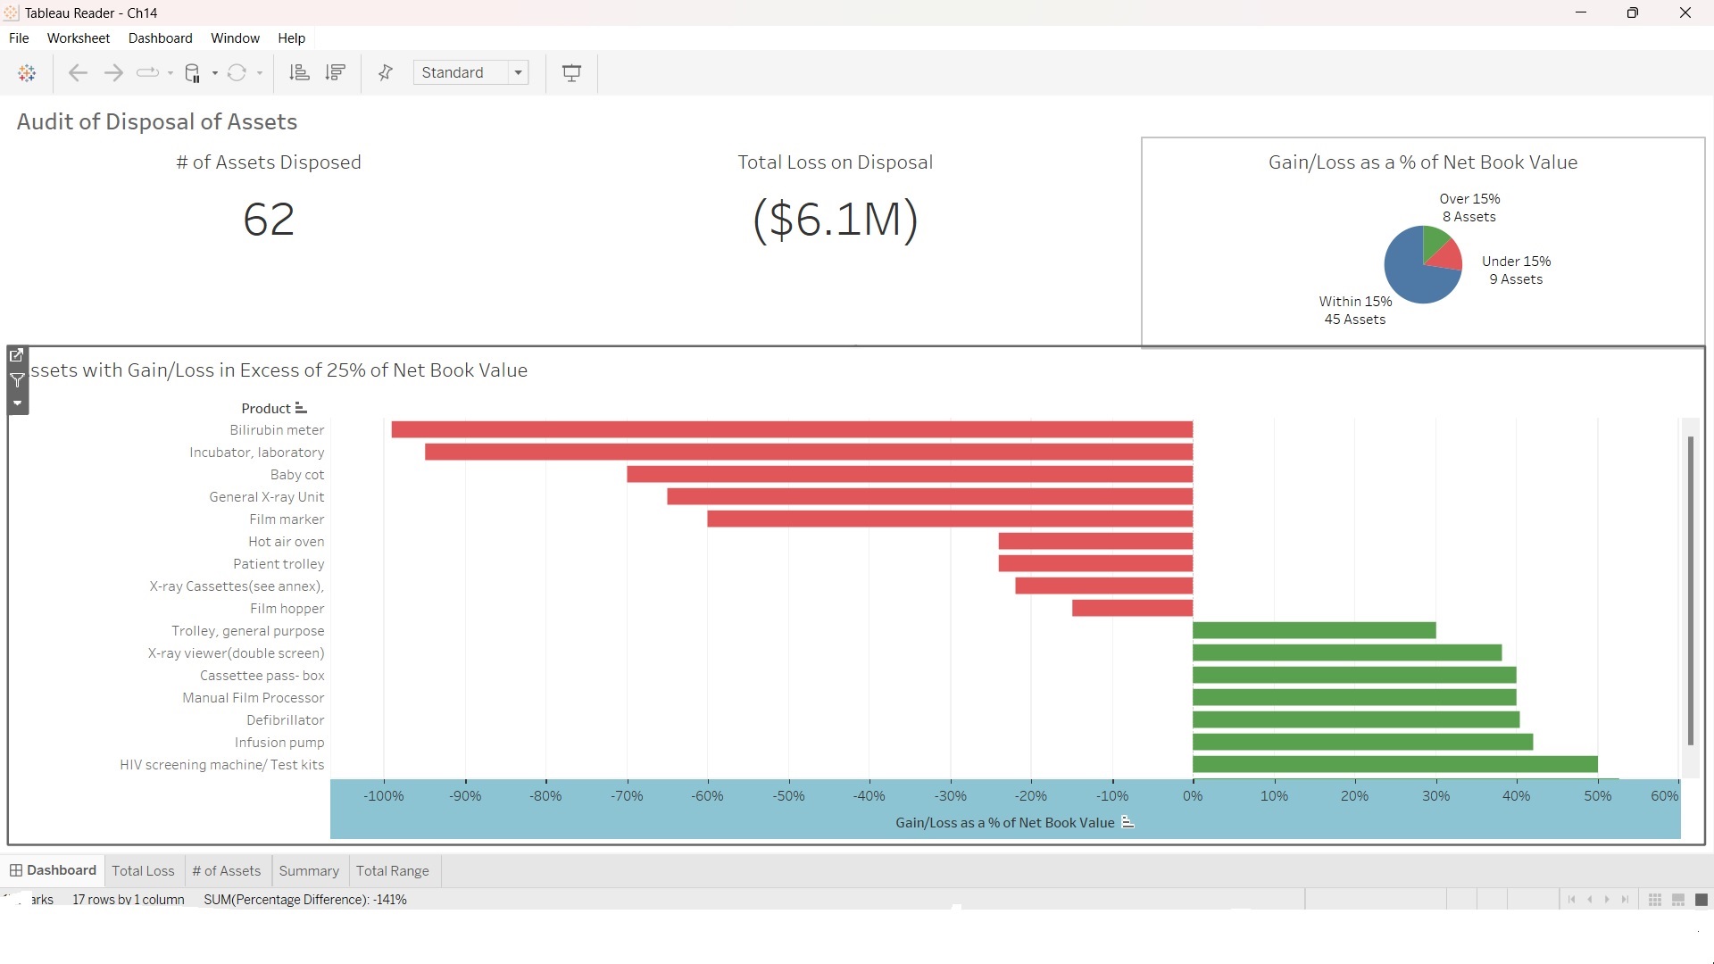Click the Highlight pin toolbar icon
Image resolution: width=1714 pixels, height=964 pixels.
click(x=384, y=72)
